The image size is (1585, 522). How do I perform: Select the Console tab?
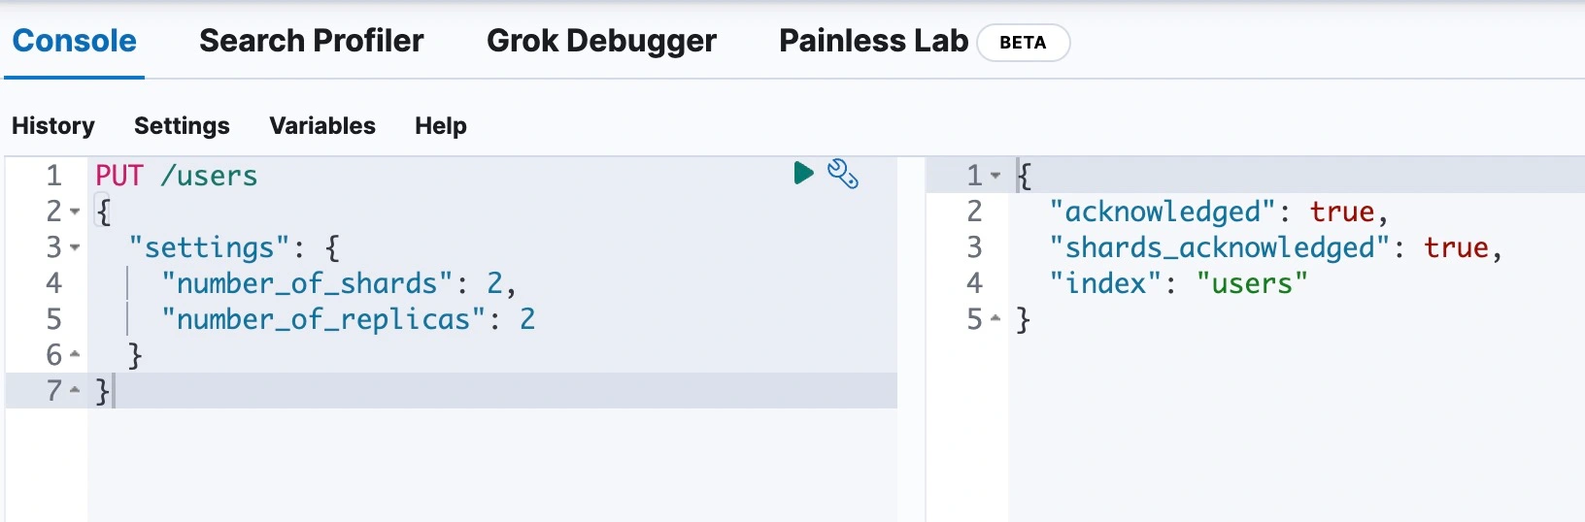(74, 41)
